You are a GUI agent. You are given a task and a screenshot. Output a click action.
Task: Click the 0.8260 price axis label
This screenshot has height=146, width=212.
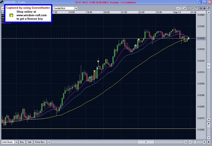point(201,130)
